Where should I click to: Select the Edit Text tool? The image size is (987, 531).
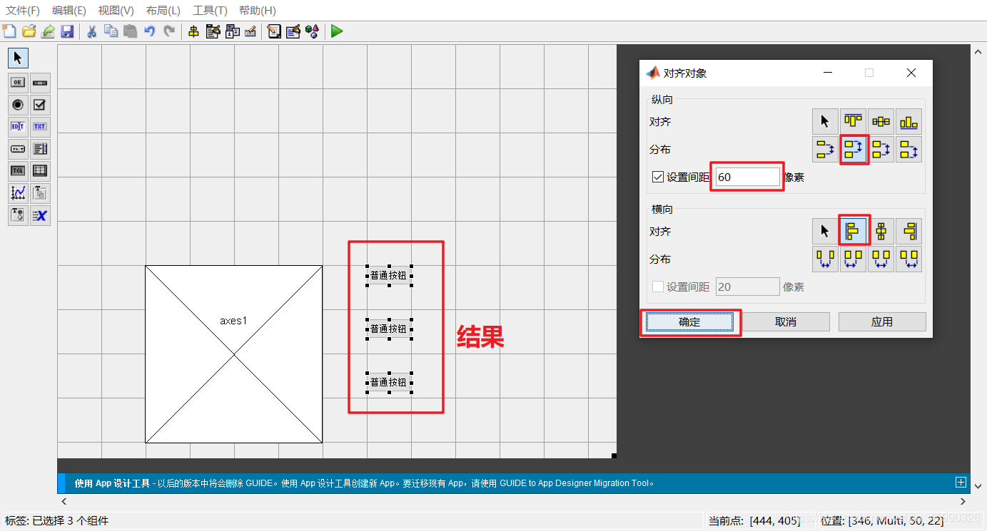click(17, 126)
